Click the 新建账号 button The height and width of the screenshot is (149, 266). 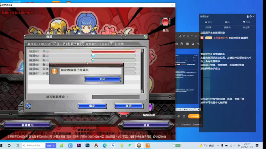tap(28, 125)
